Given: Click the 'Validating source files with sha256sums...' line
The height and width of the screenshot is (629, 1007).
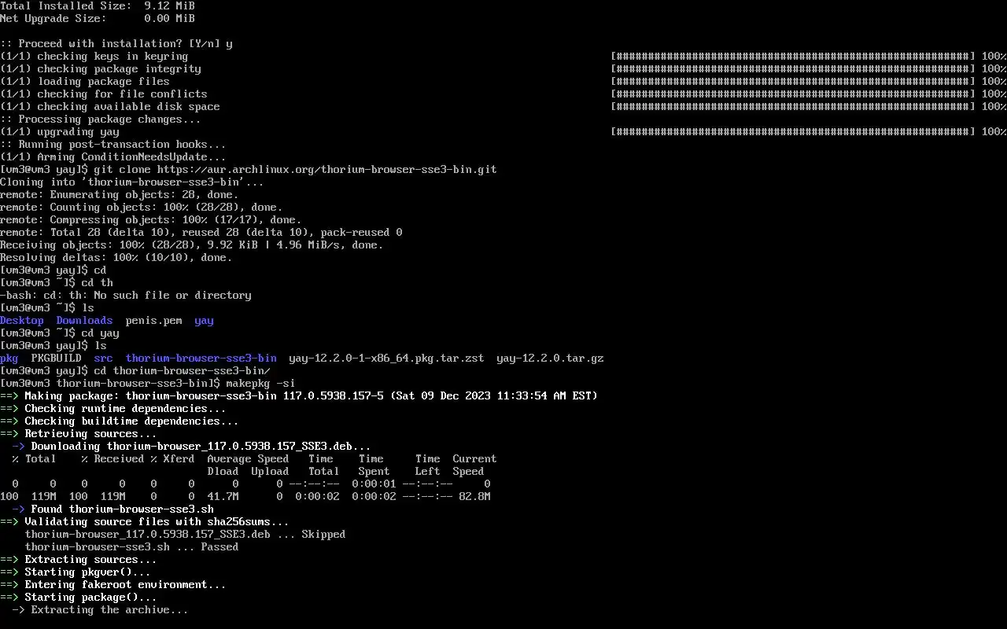Looking at the screenshot, I should 145,521.
